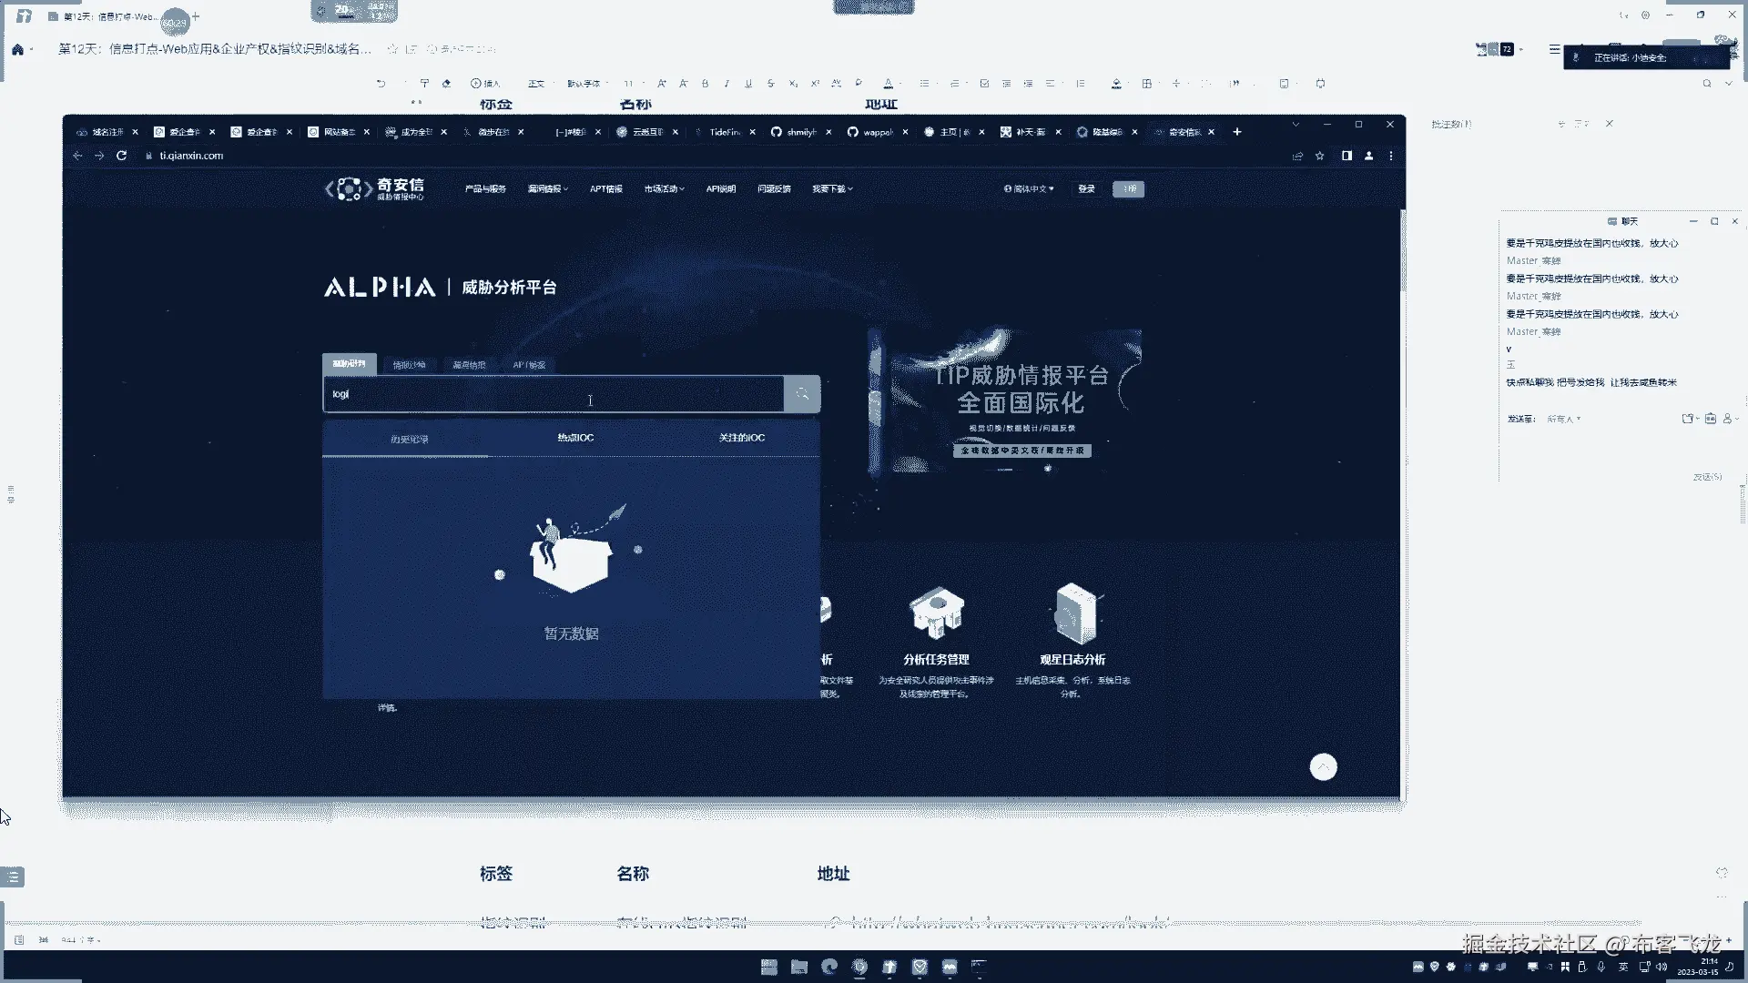Screen dimensions: 1748x983
Task: Expand the 市场活动 navigation dropdown
Action: tap(664, 189)
